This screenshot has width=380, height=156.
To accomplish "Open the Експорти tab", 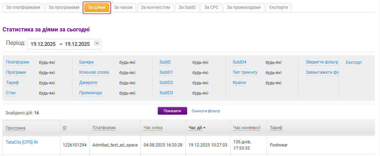I will tap(279, 7).
